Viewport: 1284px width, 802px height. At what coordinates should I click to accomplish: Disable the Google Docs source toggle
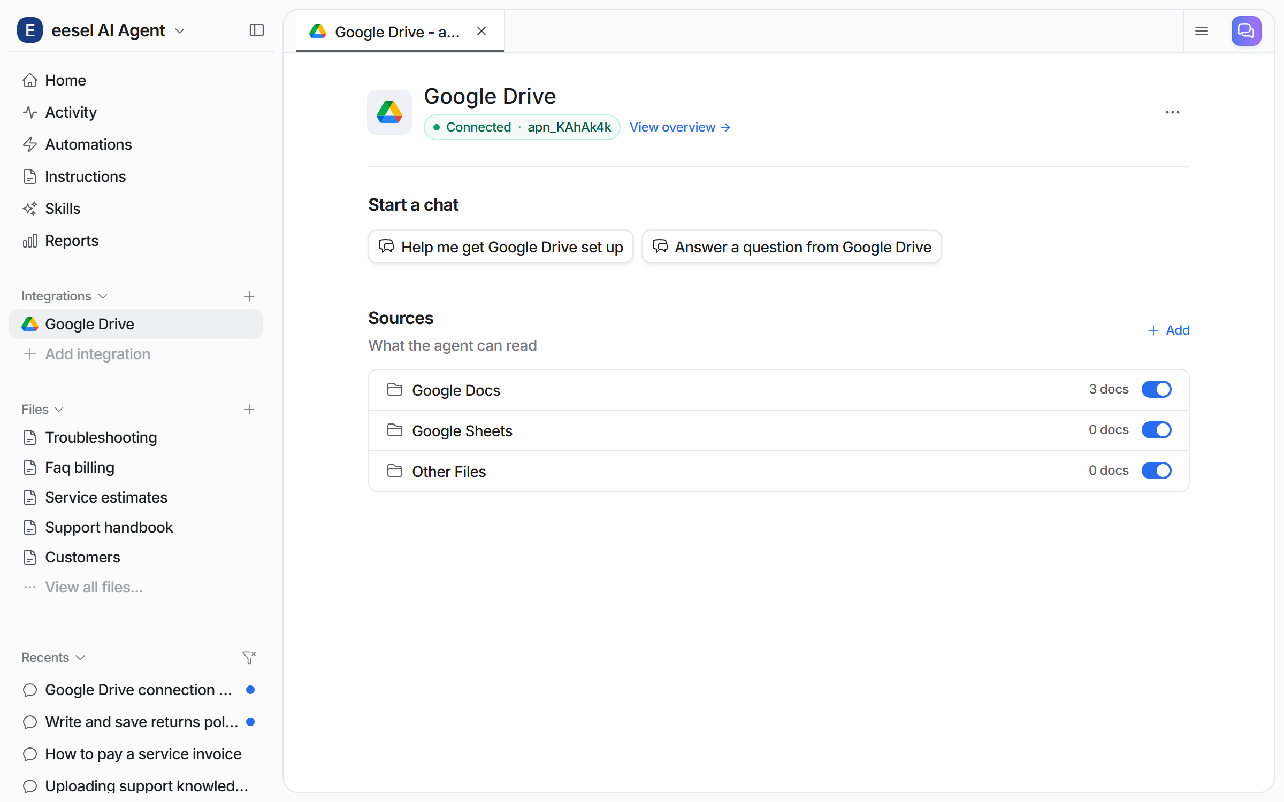point(1156,389)
